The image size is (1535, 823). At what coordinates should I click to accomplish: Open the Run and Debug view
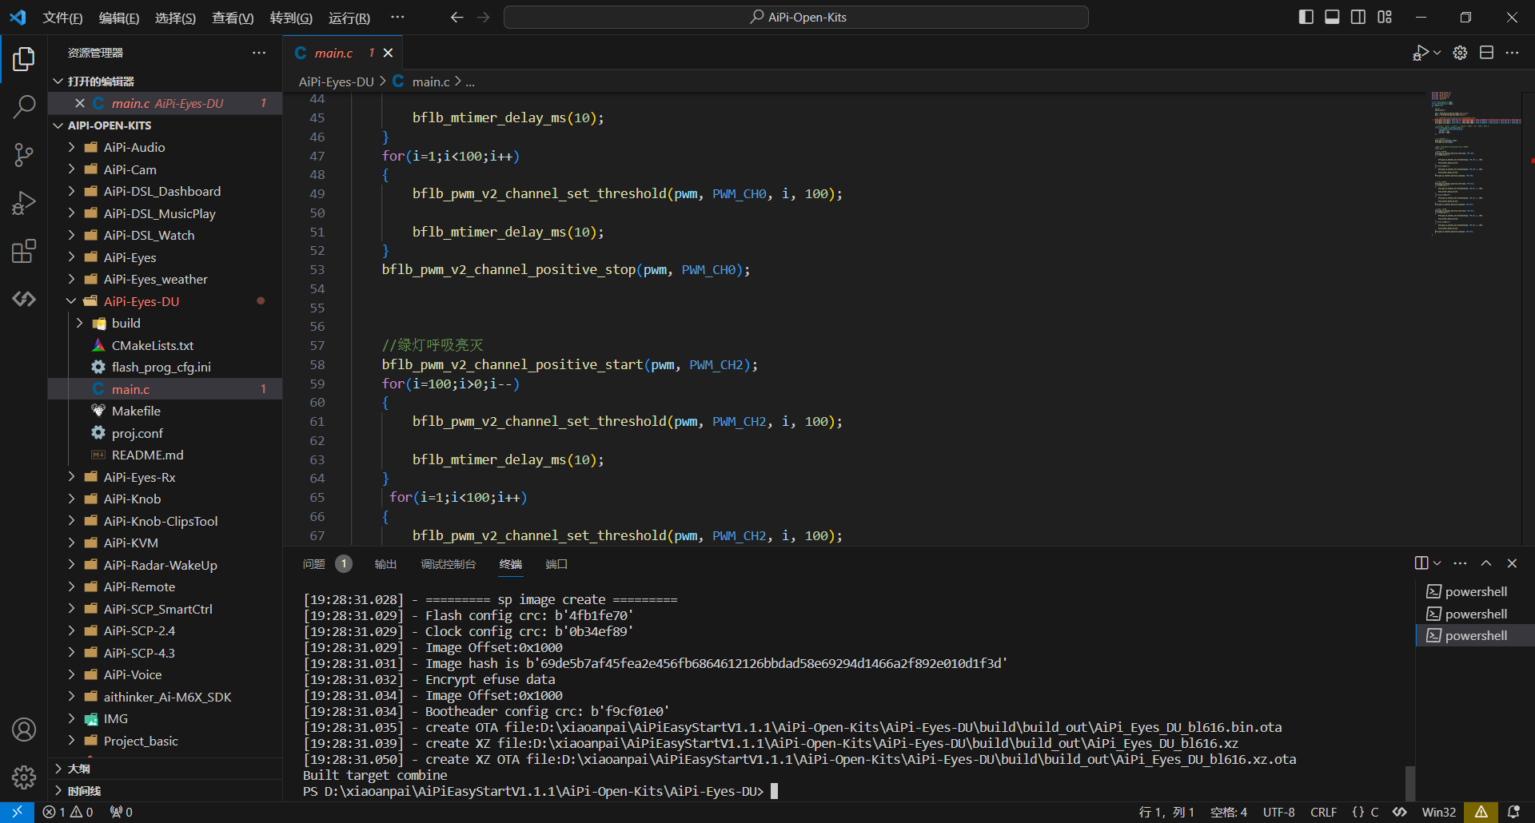pos(24,203)
